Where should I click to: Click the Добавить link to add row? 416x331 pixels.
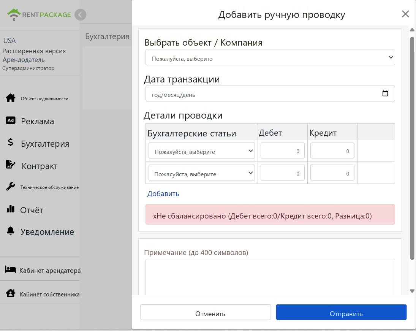point(163,193)
